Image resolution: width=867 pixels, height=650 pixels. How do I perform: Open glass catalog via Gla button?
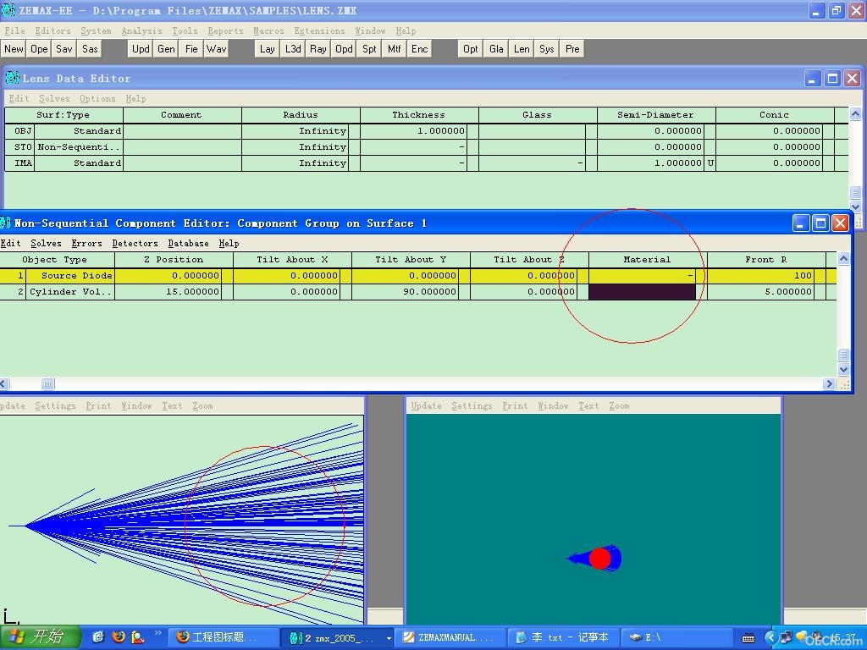click(496, 49)
